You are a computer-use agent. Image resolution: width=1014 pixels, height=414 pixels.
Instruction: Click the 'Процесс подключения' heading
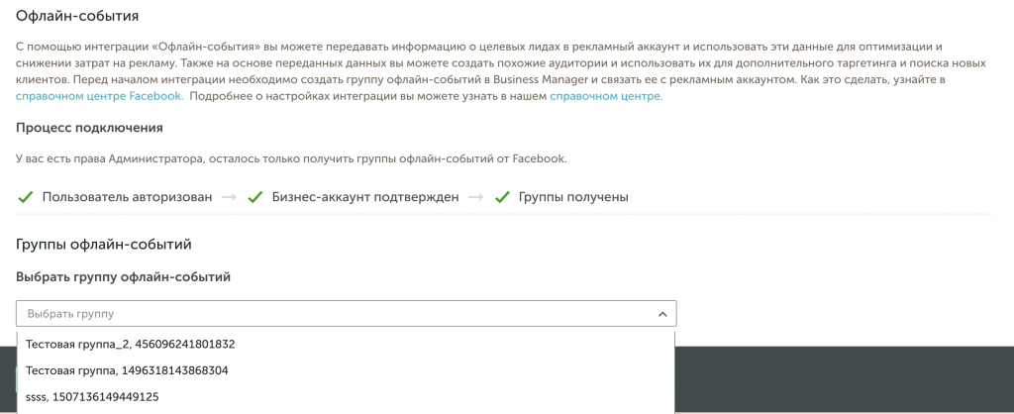click(89, 128)
